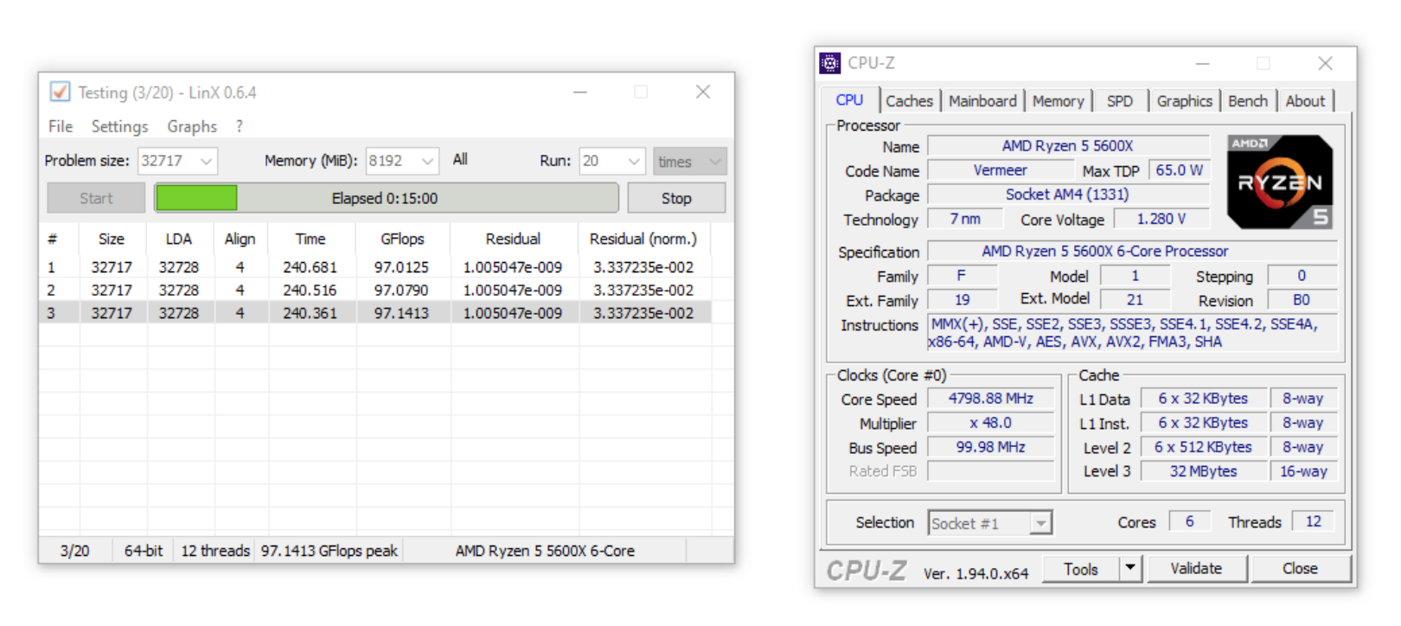
Task: Select run row with 97.0125 GFlops
Action: coord(375,267)
